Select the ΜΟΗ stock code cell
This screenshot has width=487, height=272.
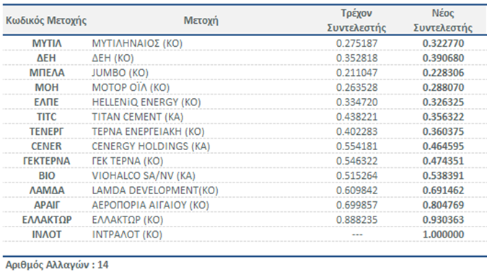click(47, 87)
